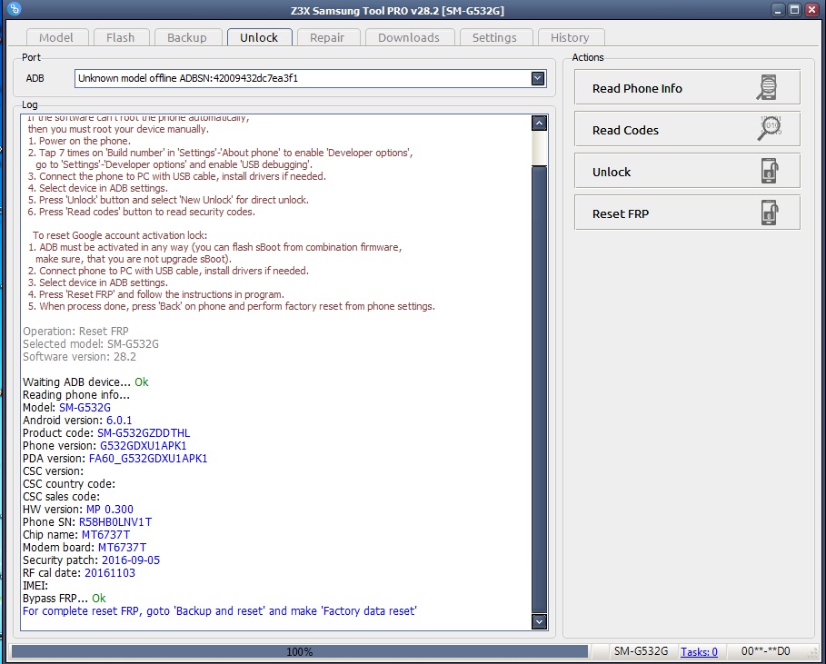
Task: Click the Model: SM-G532G log line
Action: (67, 408)
